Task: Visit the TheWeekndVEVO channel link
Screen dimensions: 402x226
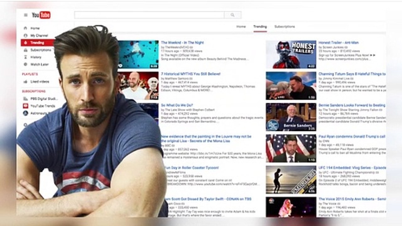Action: (177, 47)
